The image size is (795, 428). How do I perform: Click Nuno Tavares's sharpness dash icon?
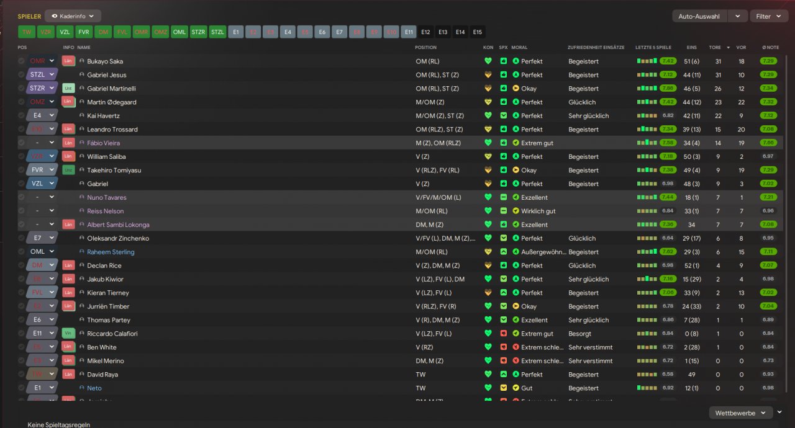click(503, 197)
